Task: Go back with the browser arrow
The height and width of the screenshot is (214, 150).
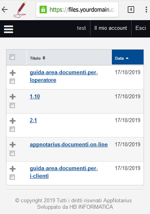Action: [x=5, y=10]
